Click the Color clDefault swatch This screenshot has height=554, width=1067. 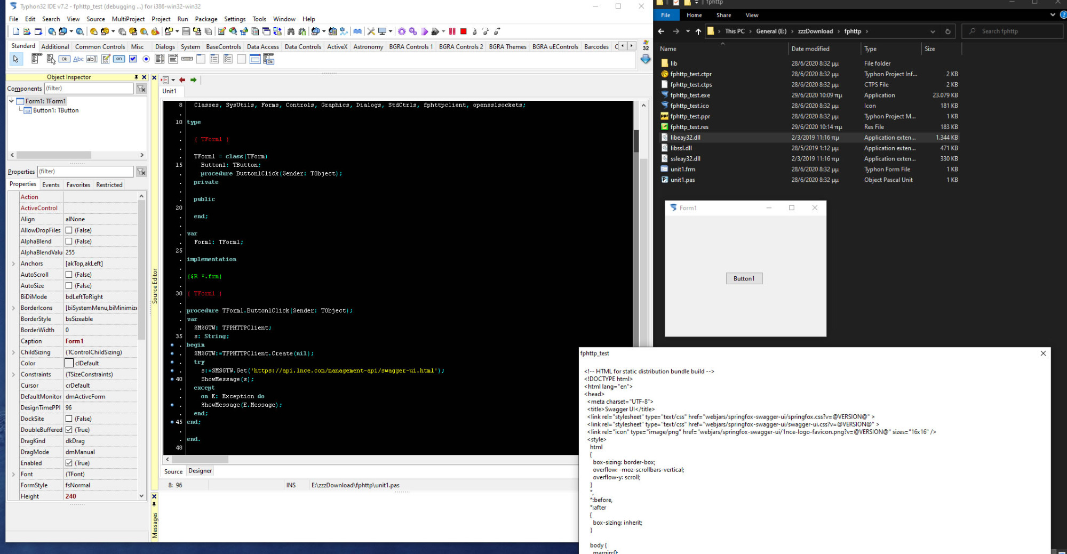point(69,363)
